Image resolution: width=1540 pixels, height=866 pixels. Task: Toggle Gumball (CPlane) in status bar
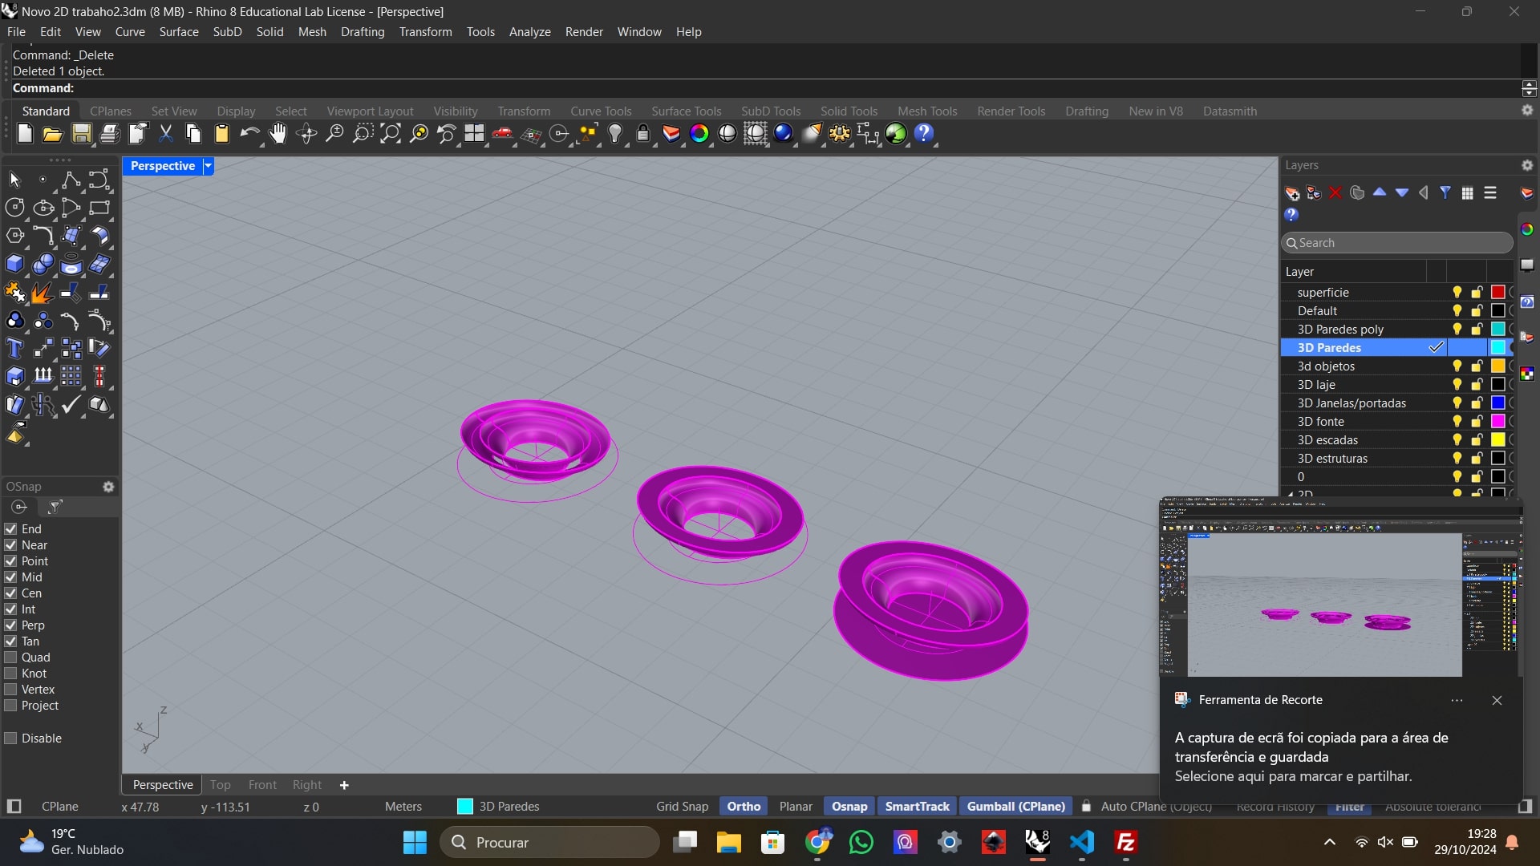point(1015,807)
